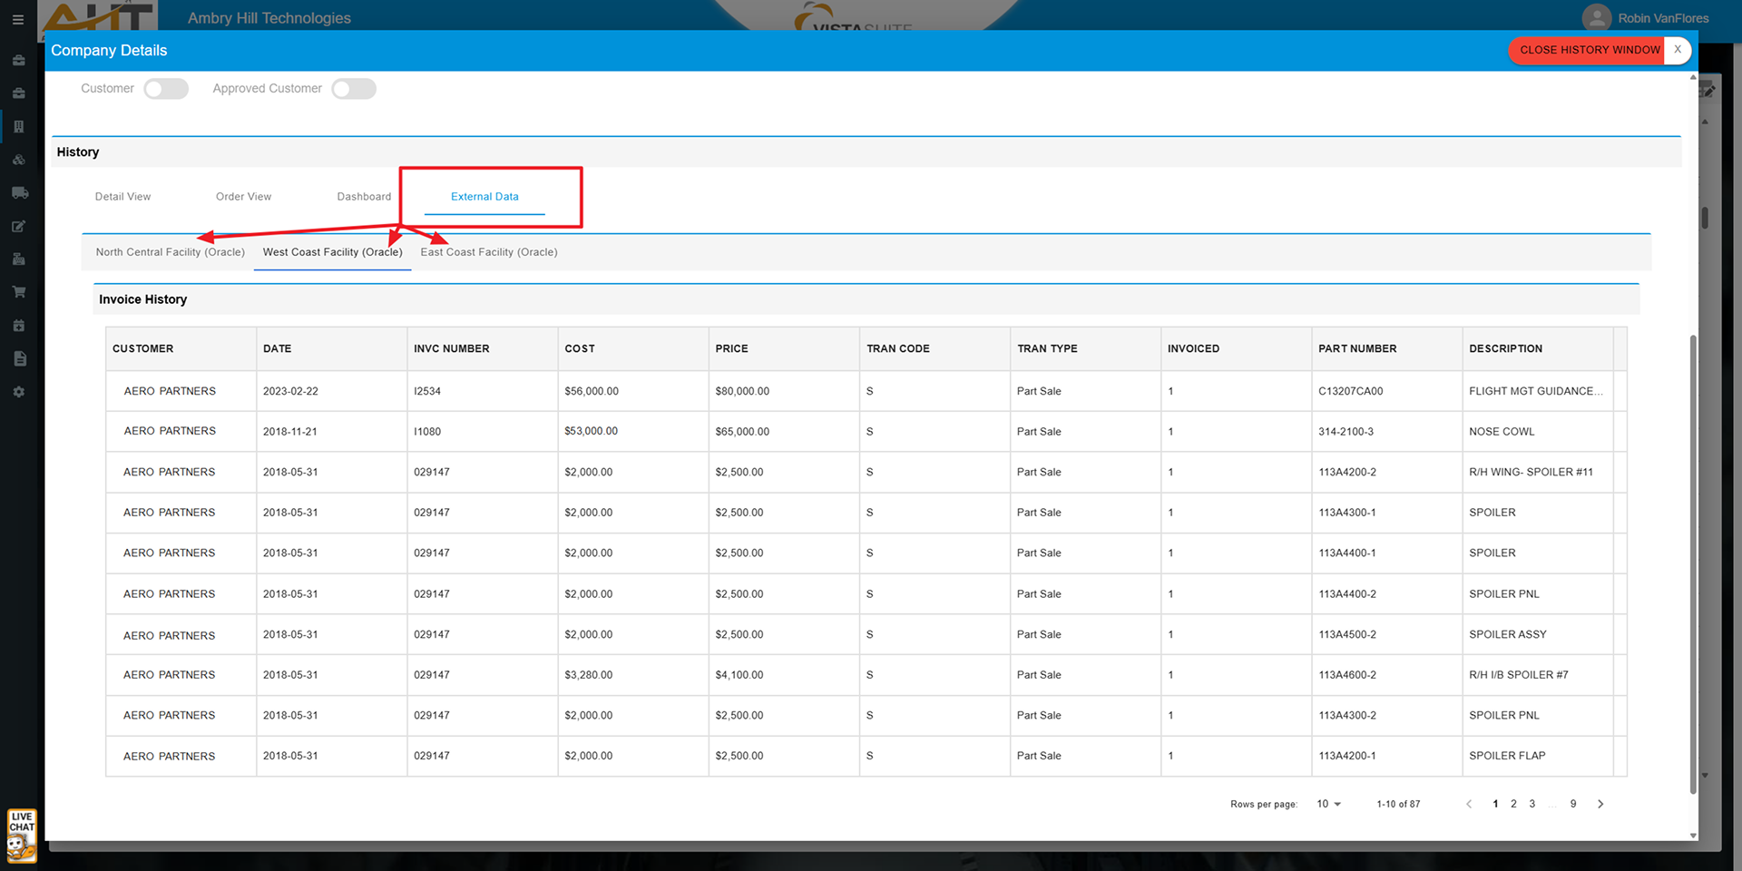Click the document file sidebar icon
The image size is (1742, 871).
click(19, 359)
